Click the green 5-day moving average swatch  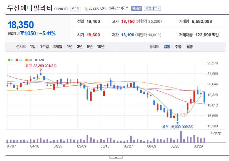tap(9, 60)
